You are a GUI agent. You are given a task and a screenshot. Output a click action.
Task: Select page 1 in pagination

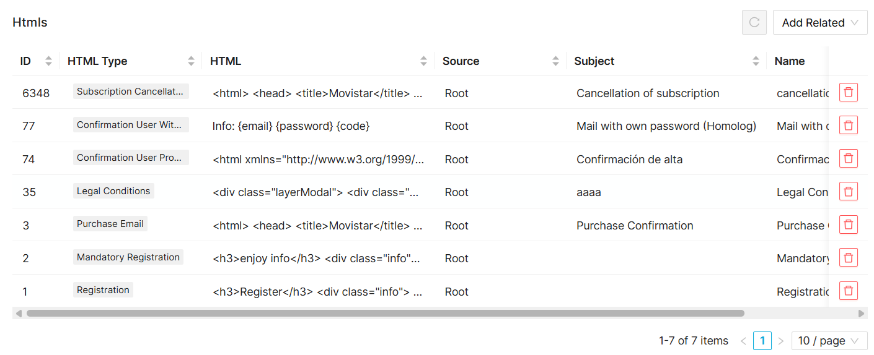click(762, 341)
